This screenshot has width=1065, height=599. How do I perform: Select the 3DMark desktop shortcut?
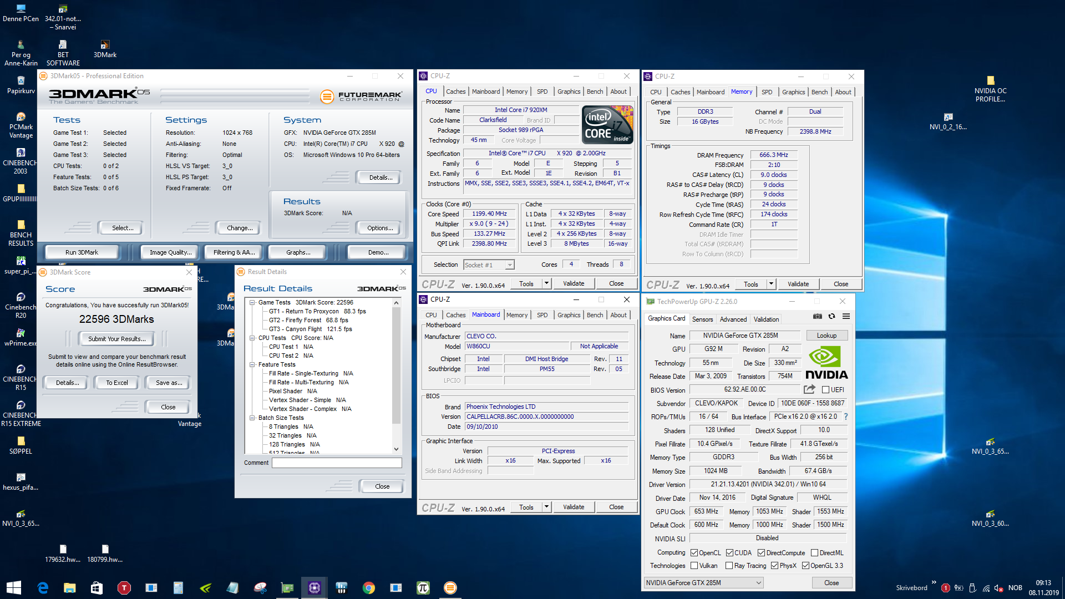[x=105, y=49]
